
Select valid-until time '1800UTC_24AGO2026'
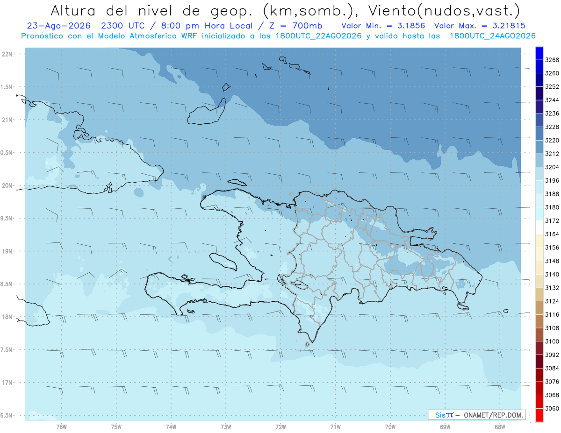coord(492,35)
